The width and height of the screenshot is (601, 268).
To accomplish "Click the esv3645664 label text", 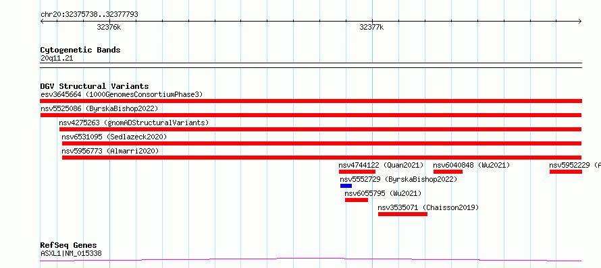I will pos(122,94).
